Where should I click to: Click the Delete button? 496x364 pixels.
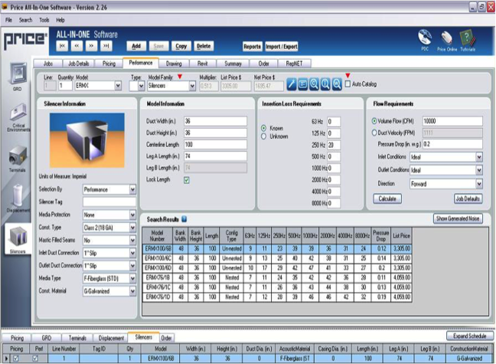(x=204, y=46)
